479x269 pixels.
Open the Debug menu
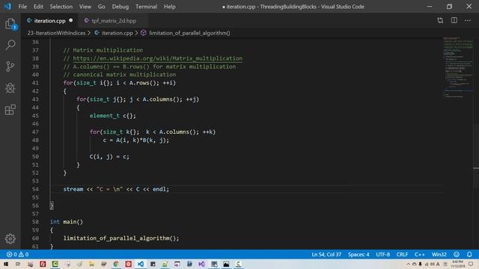[x=120, y=7]
